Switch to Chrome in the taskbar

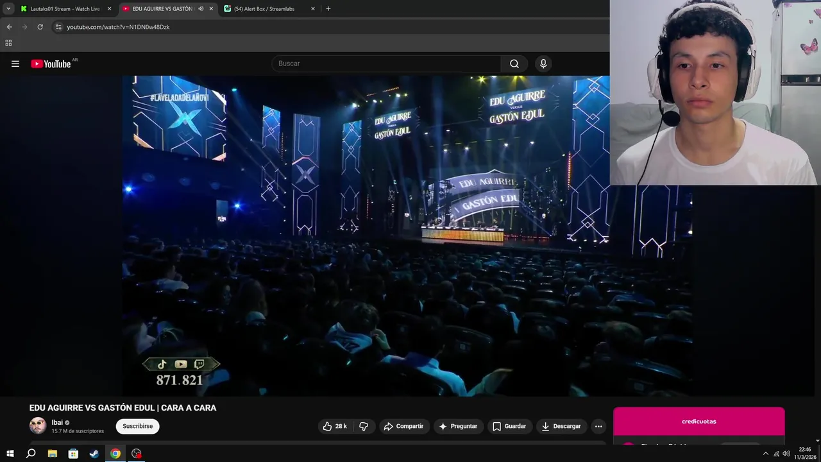[x=115, y=454]
